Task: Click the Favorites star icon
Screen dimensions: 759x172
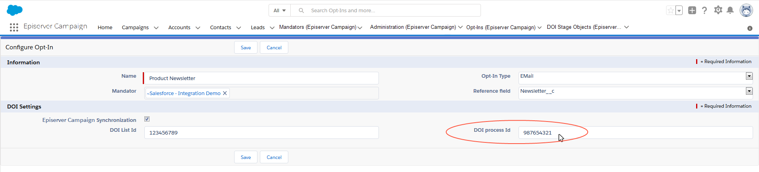Action: 670,10
